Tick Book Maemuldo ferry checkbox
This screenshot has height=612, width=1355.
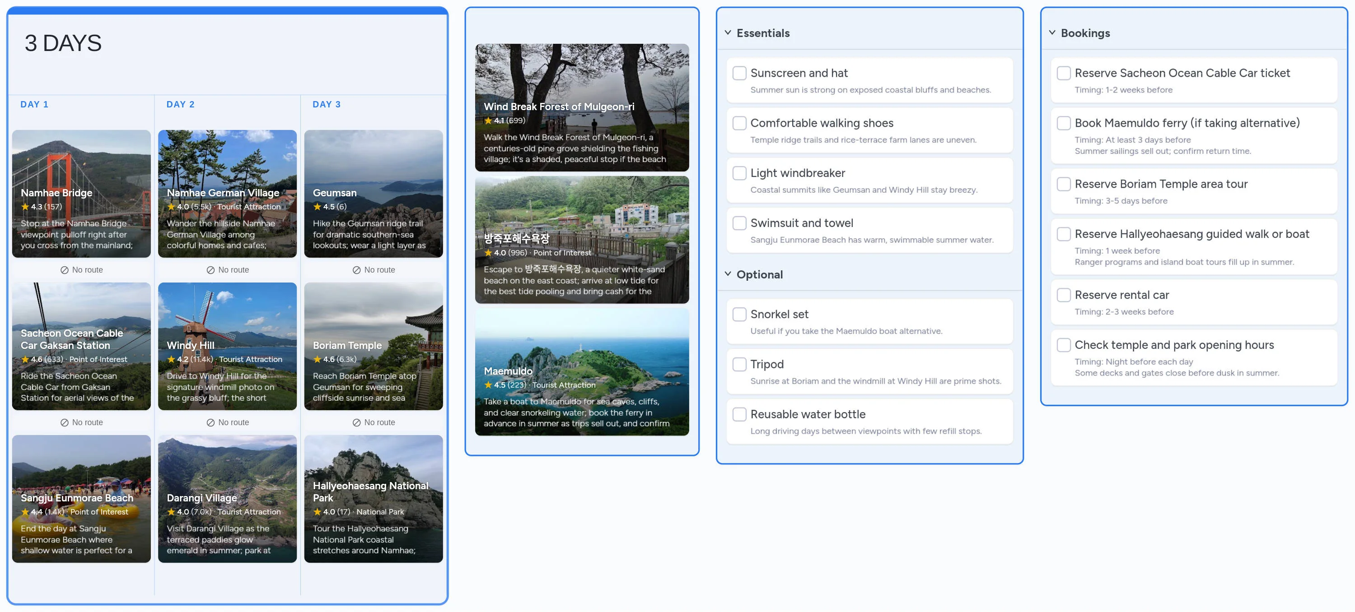coord(1064,123)
